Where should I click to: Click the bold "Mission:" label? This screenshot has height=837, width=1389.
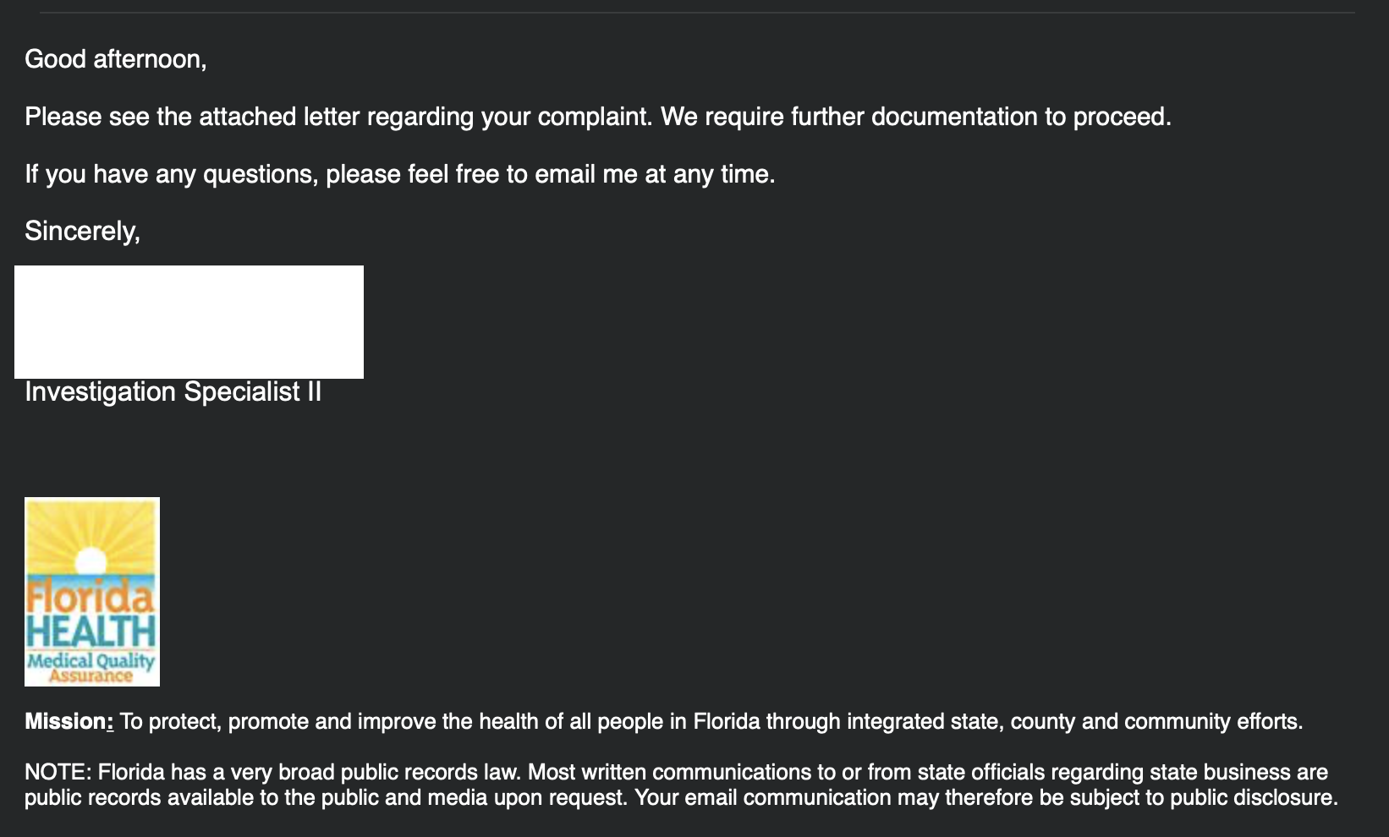point(69,722)
